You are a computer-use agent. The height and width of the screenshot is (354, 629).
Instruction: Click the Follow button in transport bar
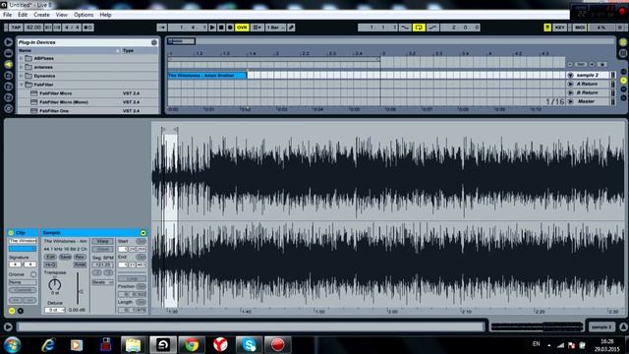[162, 28]
